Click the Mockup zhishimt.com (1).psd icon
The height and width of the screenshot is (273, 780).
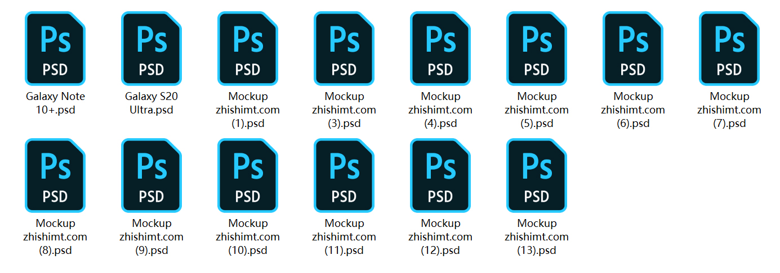tap(248, 48)
